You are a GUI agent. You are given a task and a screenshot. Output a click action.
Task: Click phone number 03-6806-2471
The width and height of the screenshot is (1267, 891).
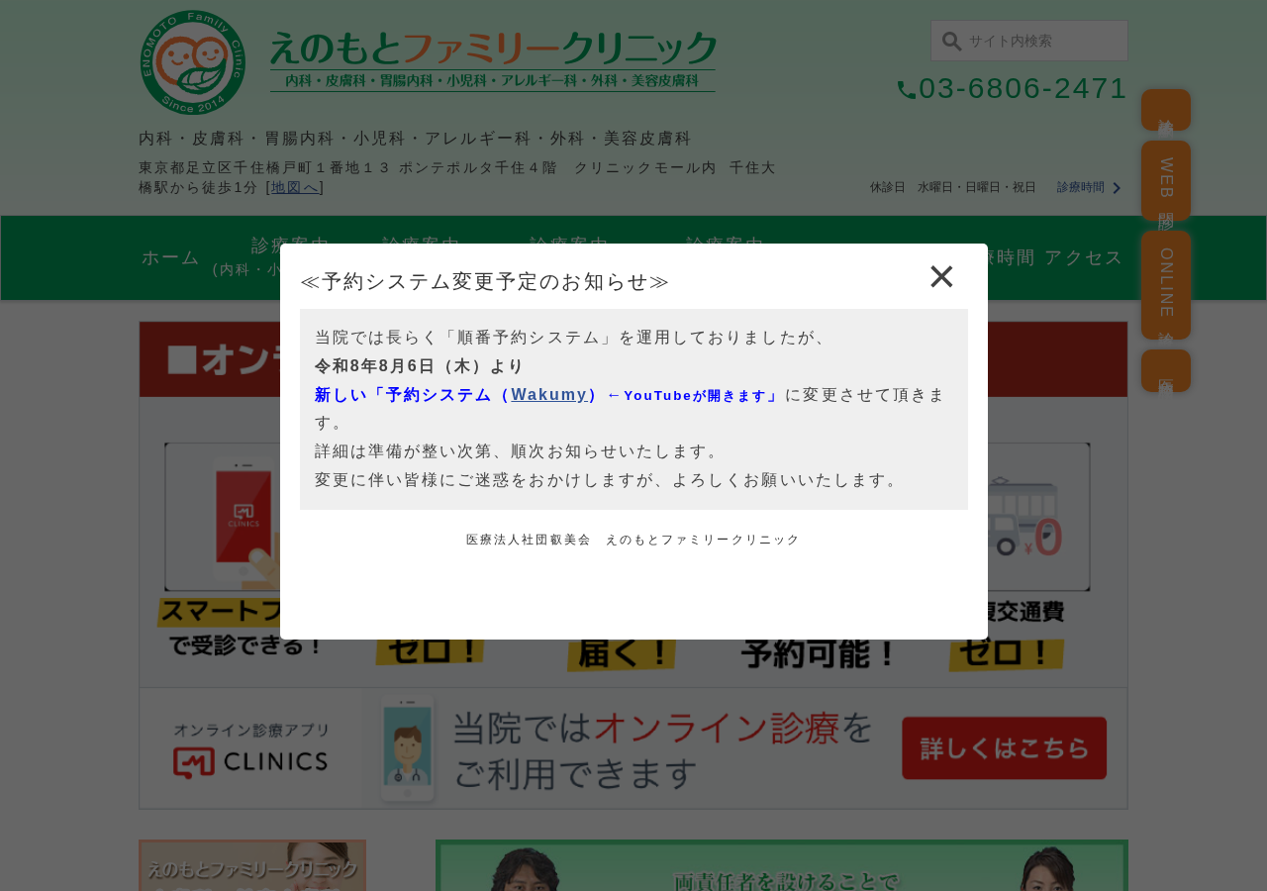(x=1023, y=88)
